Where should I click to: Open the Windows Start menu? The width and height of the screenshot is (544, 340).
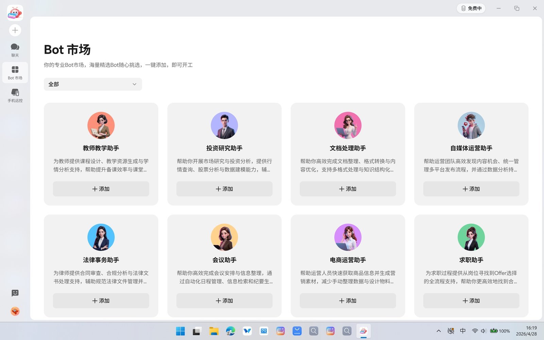coord(180,331)
